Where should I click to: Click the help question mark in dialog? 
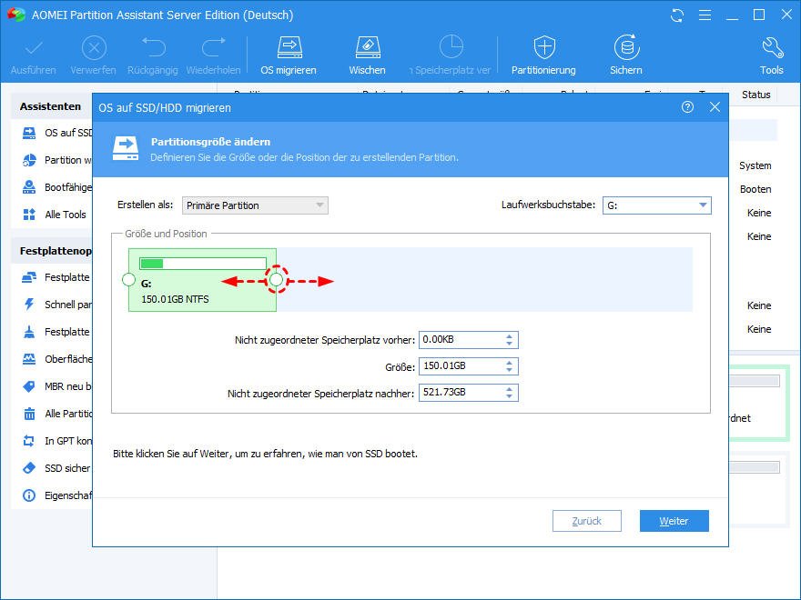coord(687,107)
